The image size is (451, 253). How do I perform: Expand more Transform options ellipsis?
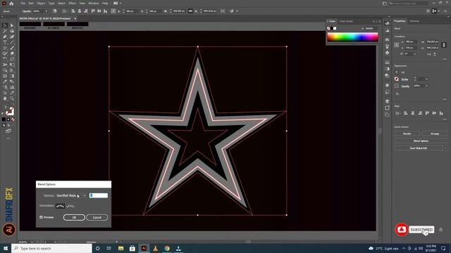pos(445,59)
